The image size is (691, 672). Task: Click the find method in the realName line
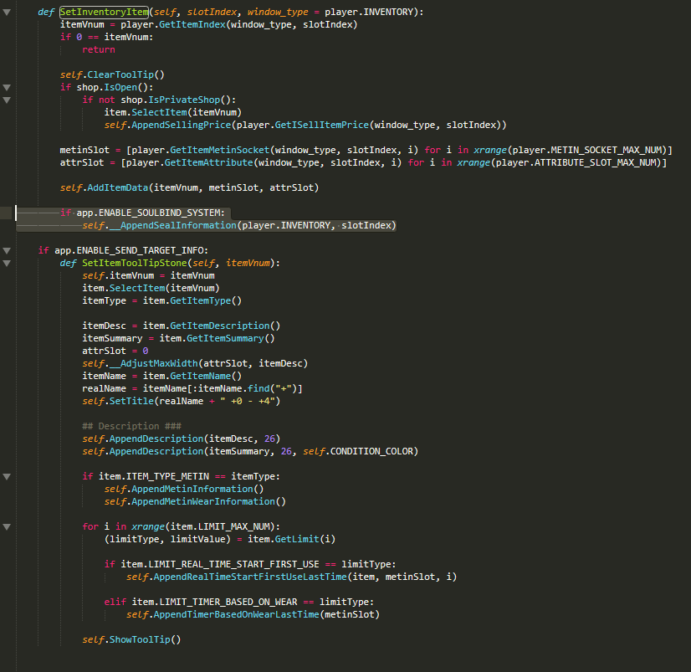[258, 388]
